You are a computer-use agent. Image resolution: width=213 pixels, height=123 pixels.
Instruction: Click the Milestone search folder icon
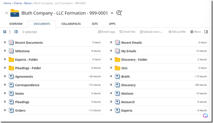[11, 51]
